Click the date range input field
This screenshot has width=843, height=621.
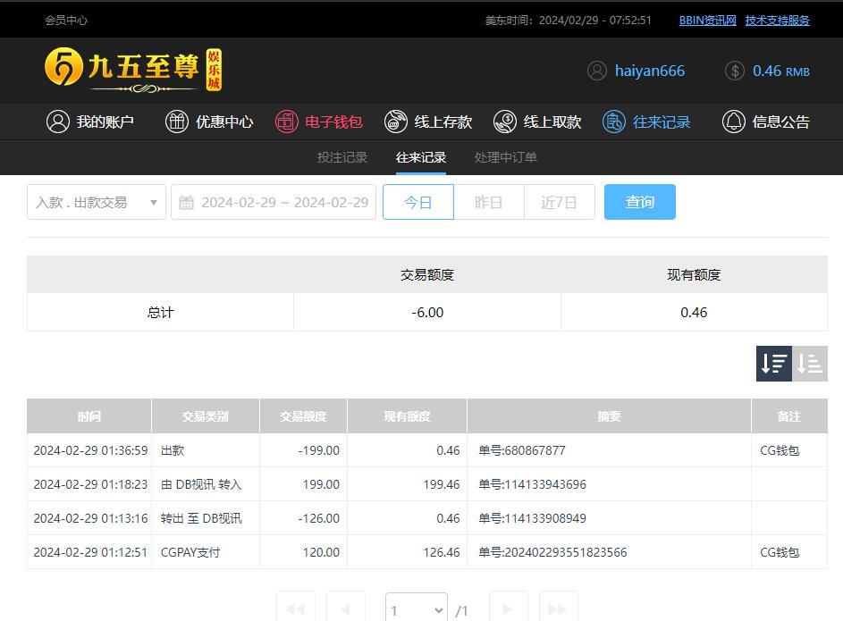pyautogui.click(x=284, y=202)
